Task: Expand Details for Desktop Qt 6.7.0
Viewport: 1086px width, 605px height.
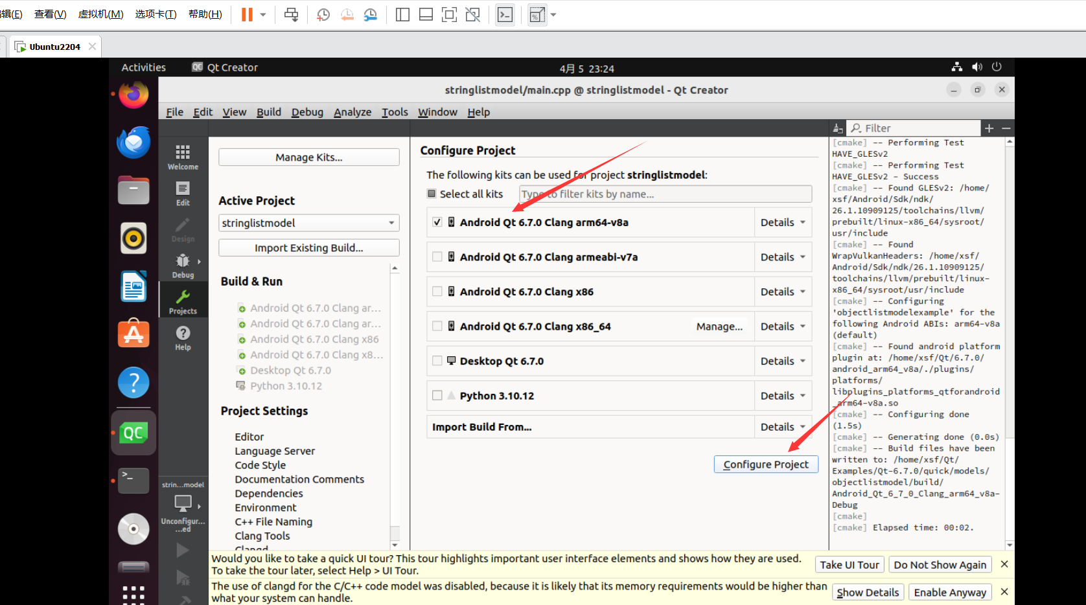Action: (x=783, y=361)
